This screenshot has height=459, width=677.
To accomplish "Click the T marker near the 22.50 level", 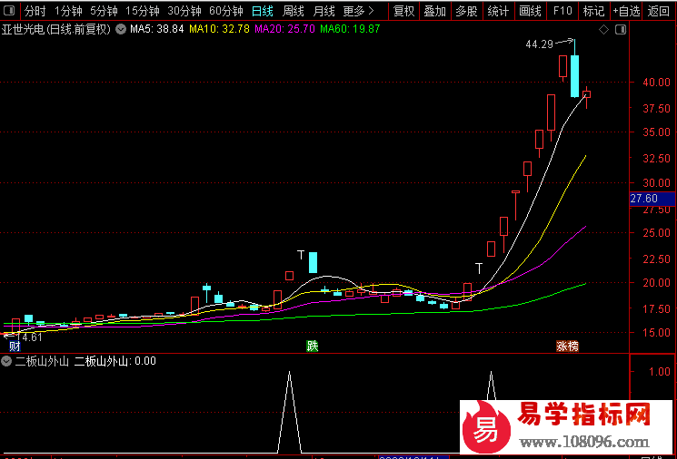I will click(479, 268).
